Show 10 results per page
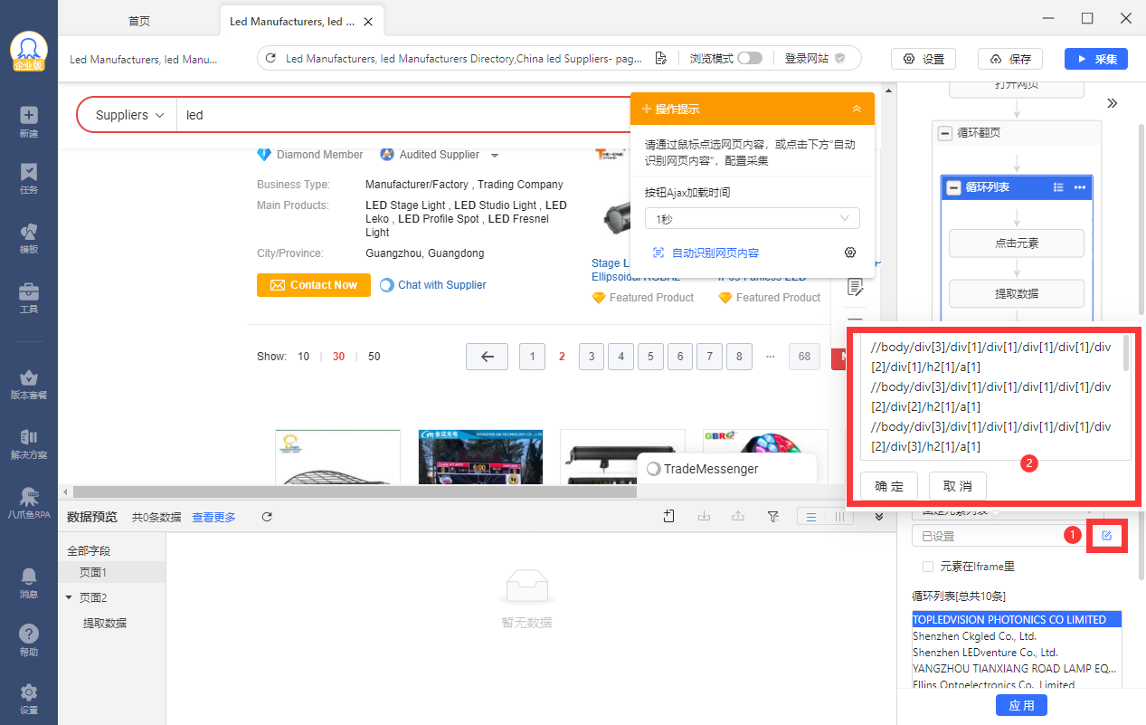1146x725 pixels. click(304, 357)
